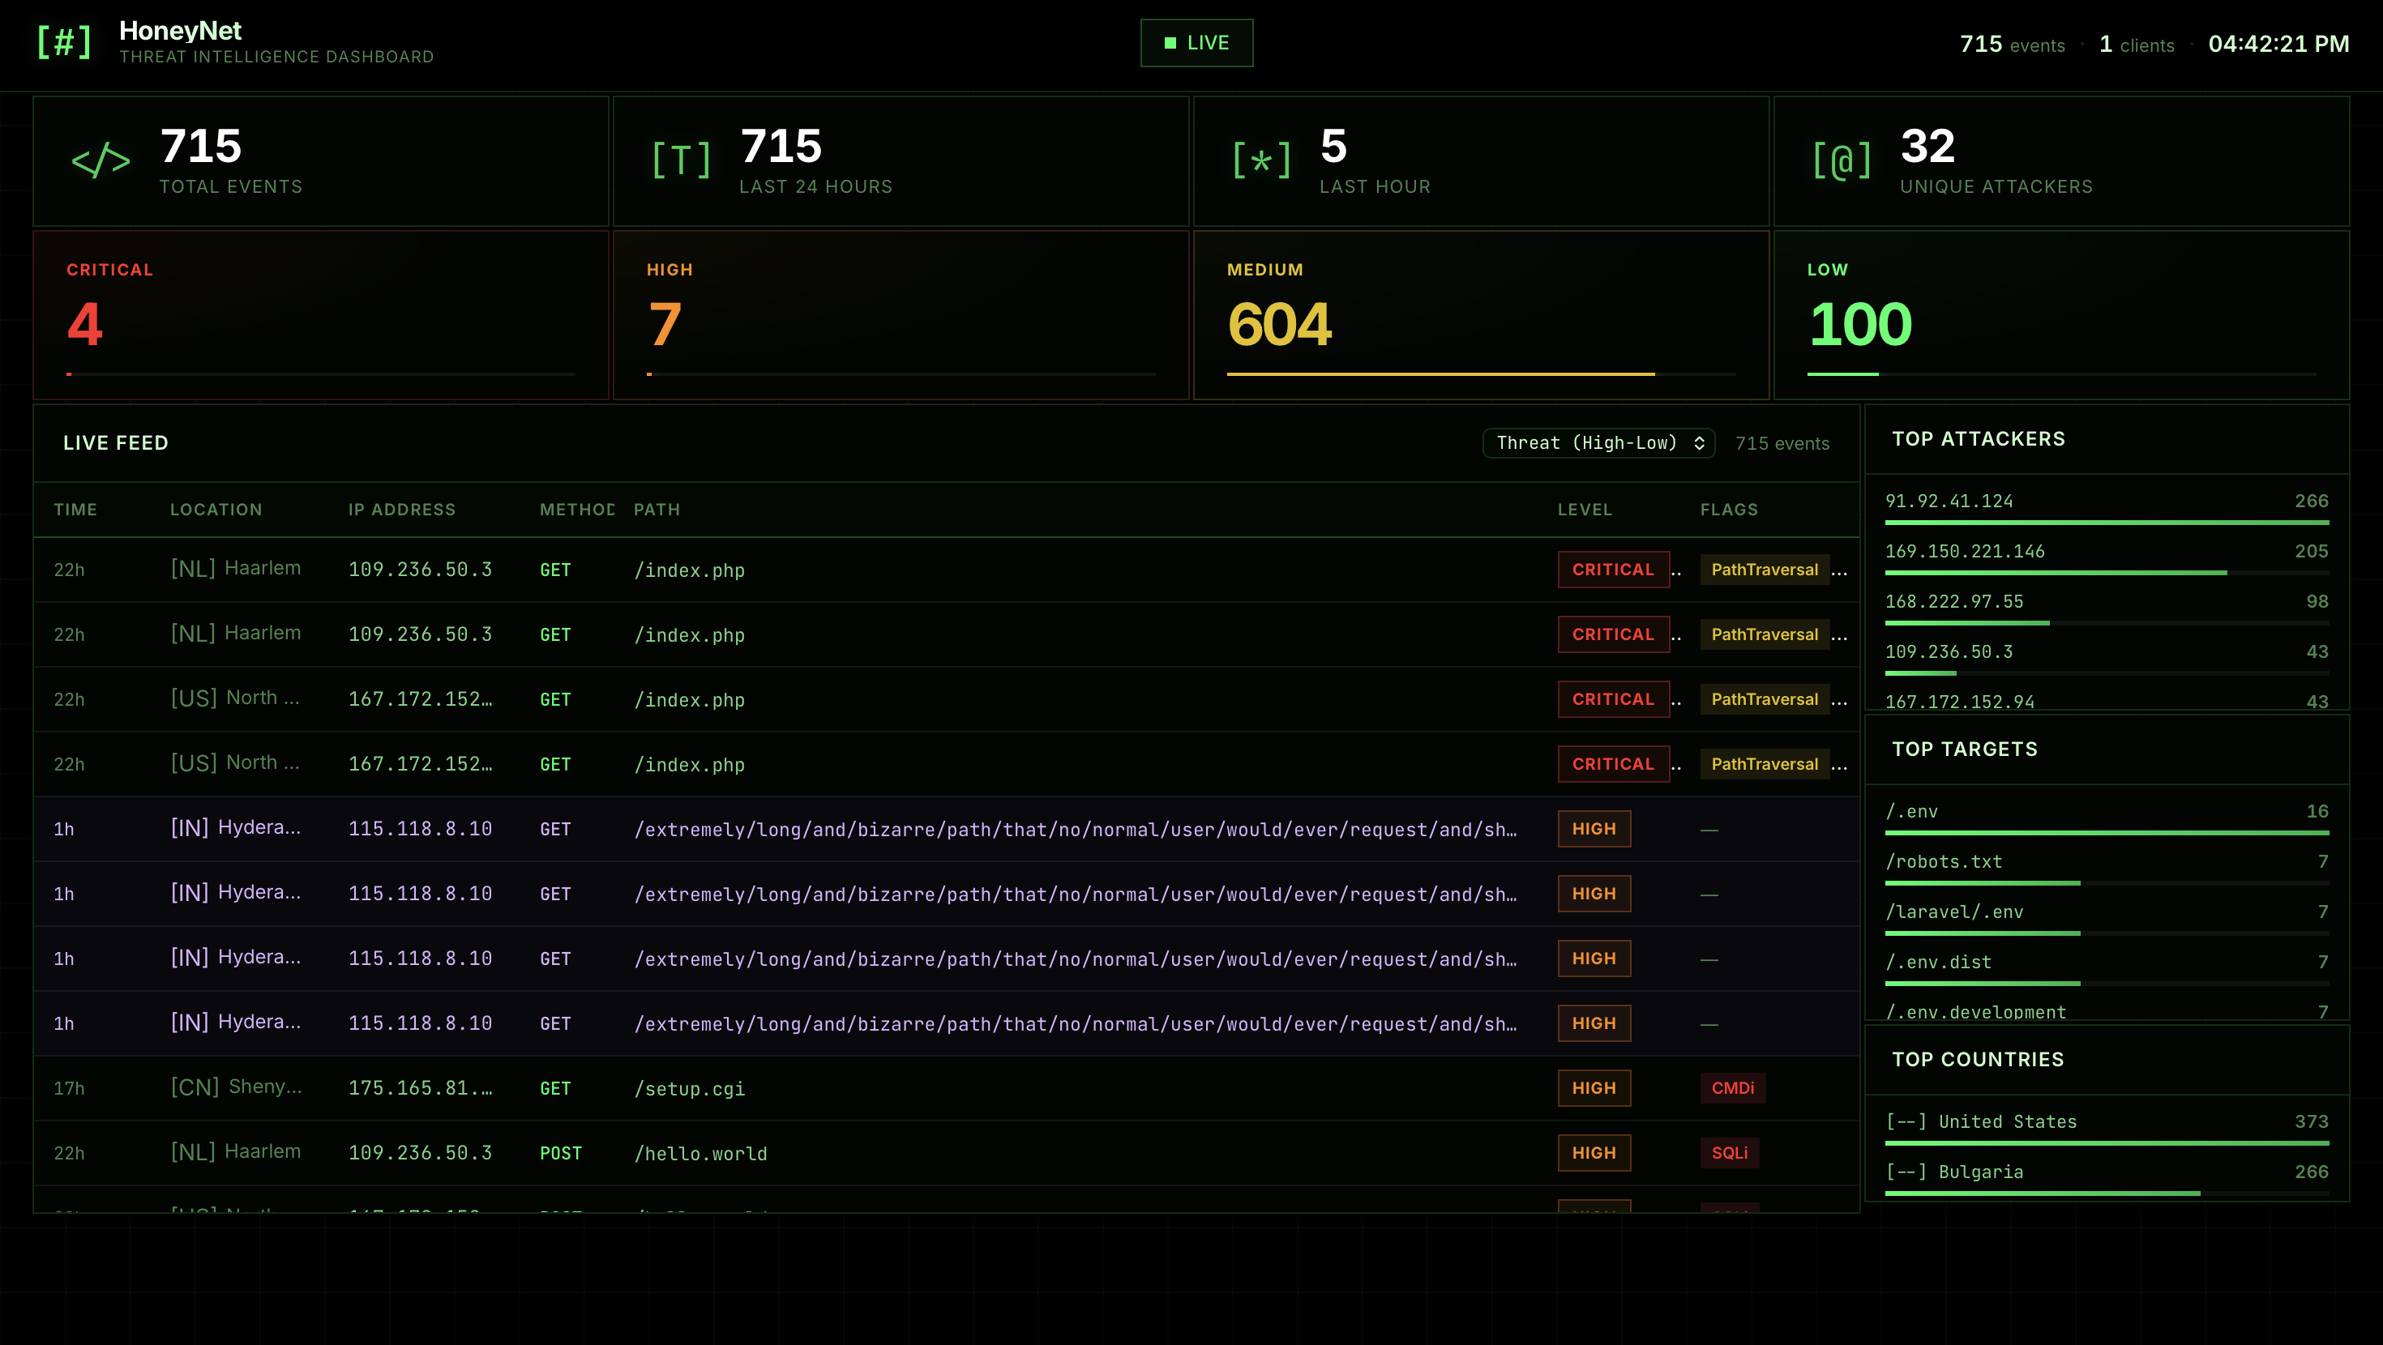Screen dimensions: 2383x1345
Task: Open the High severity card
Action: (x=901, y=315)
